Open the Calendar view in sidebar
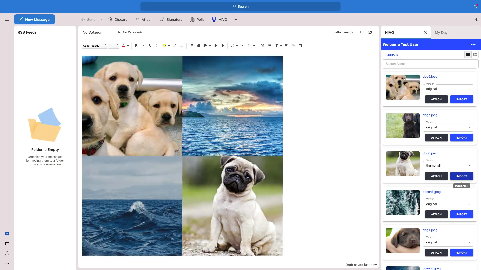Screen dimensions: 481x270 pyautogui.click(x=7, y=243)
